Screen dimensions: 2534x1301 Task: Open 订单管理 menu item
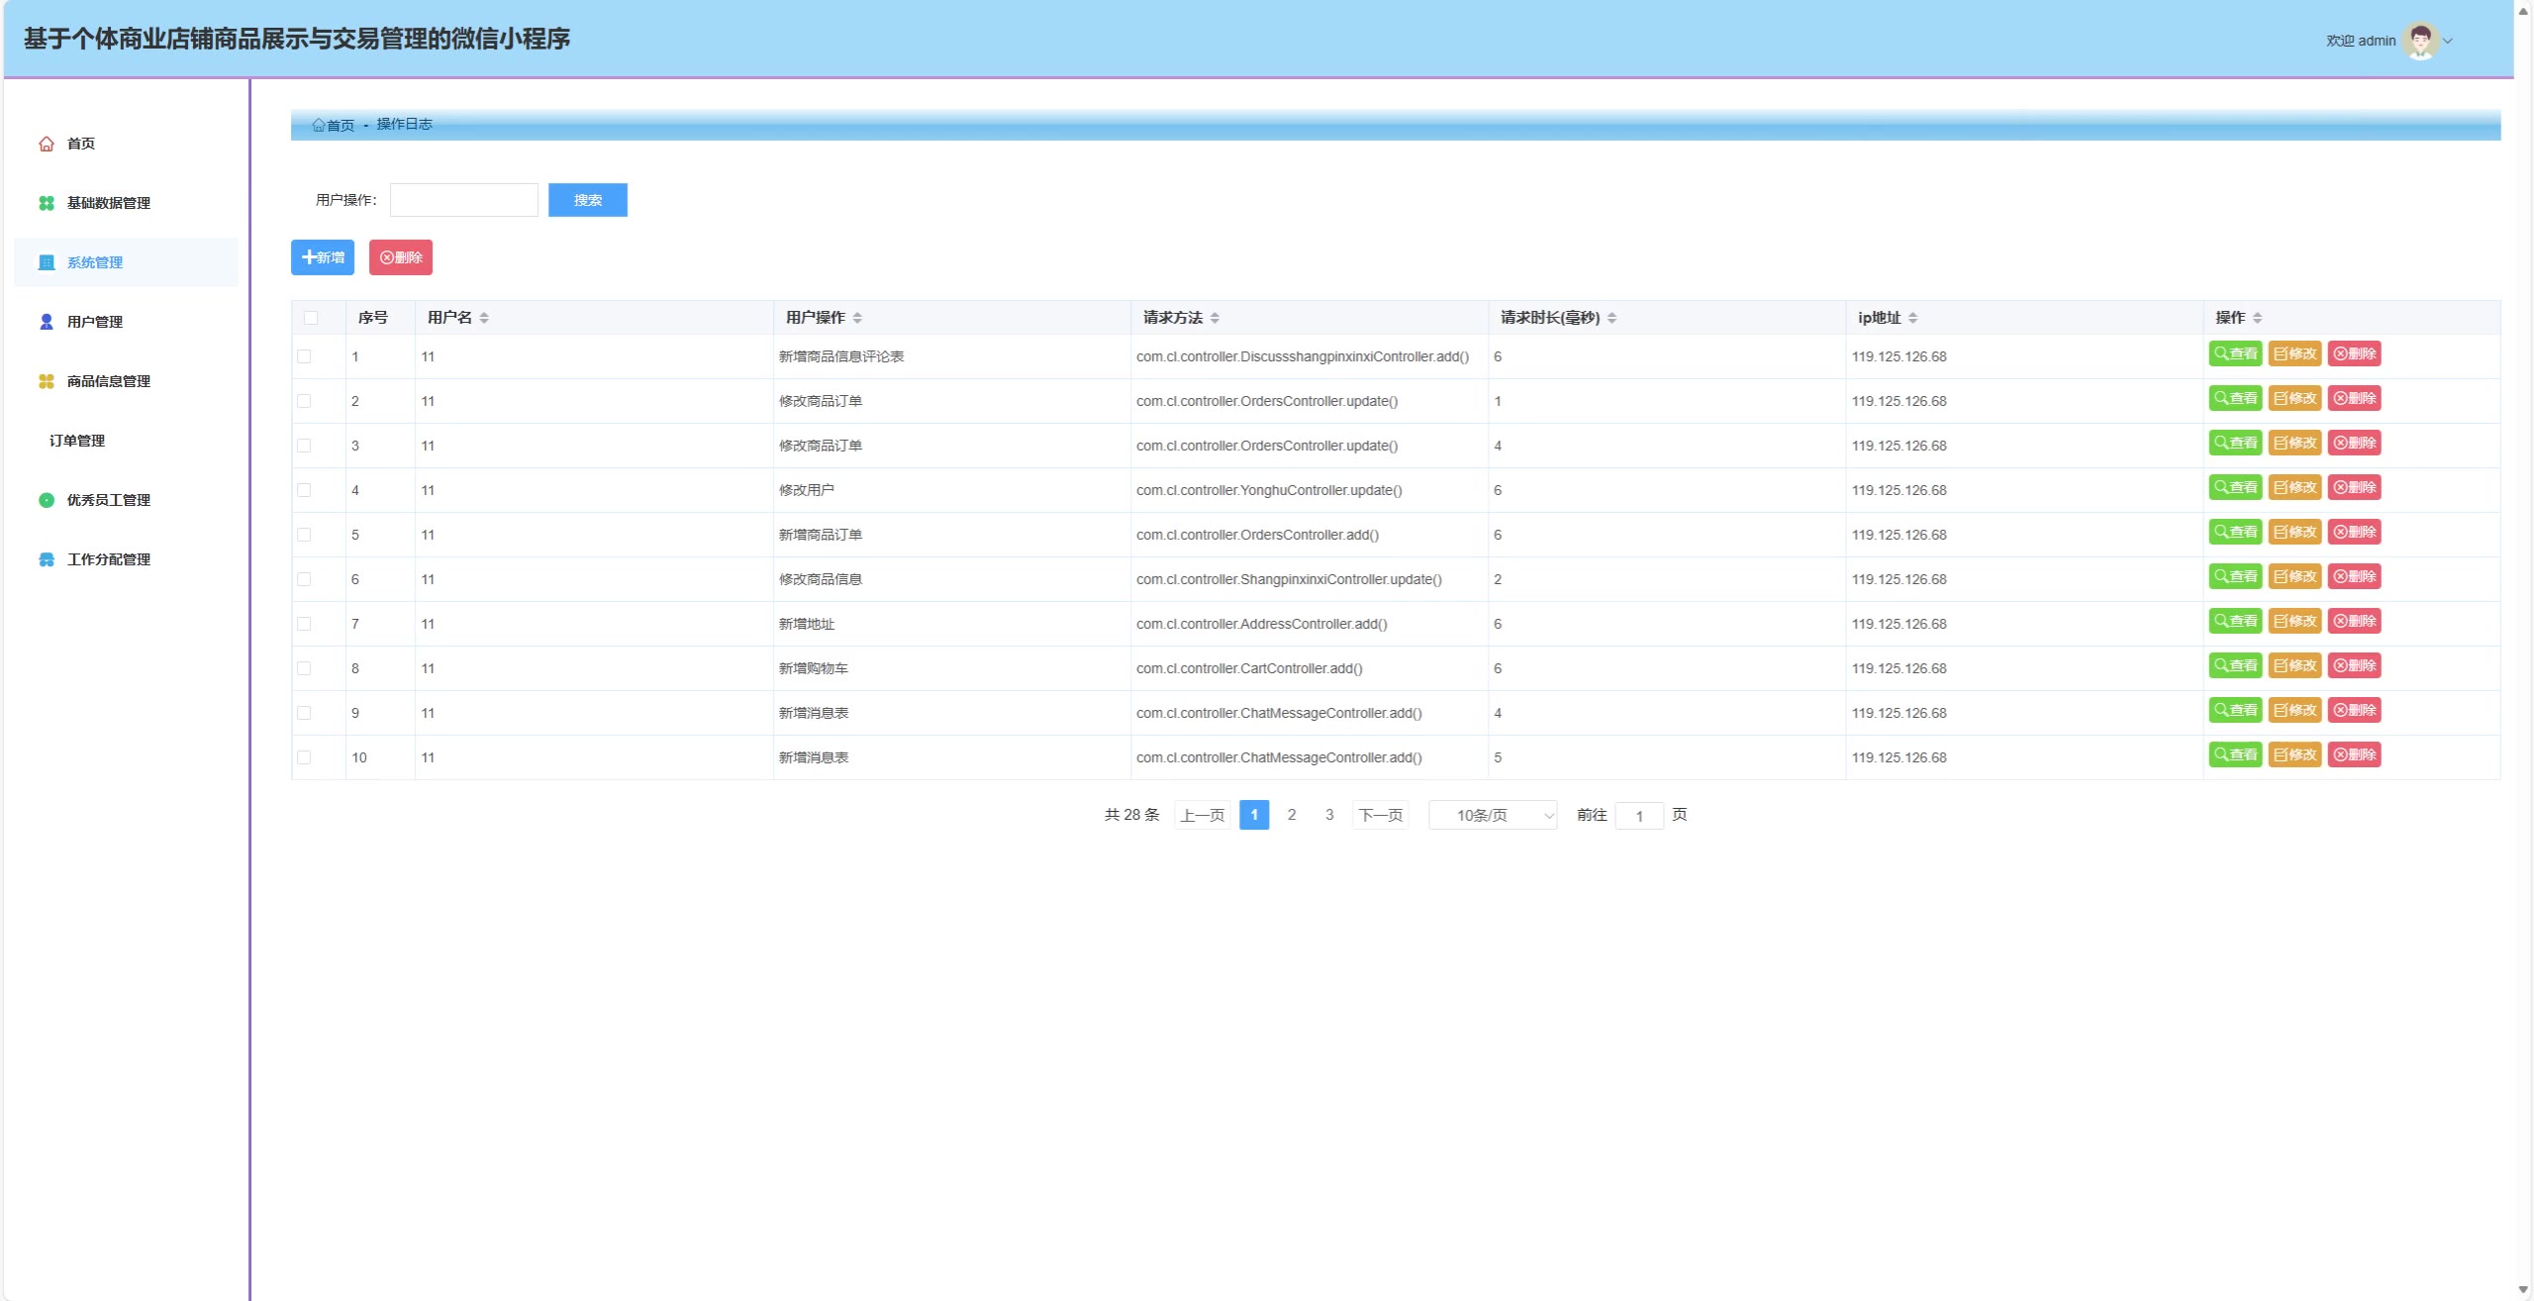[77, 441]
